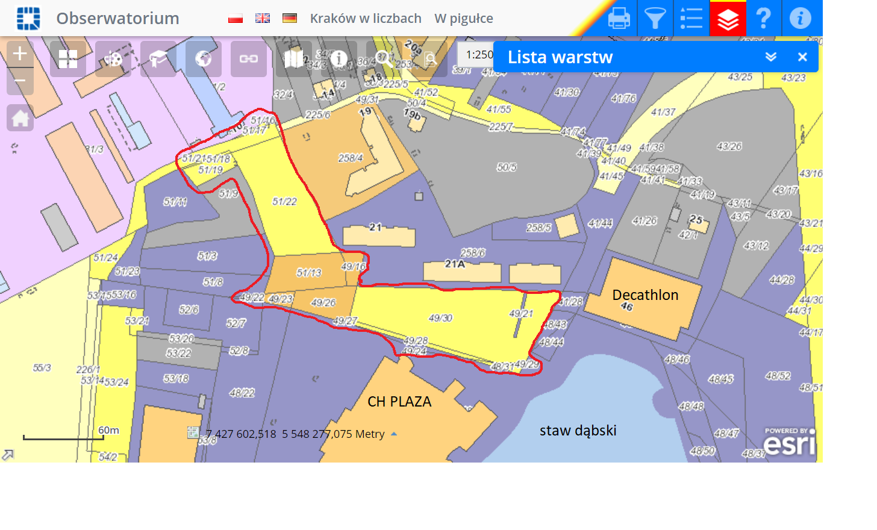
Task: Zoom out with the minus button
Action: [x=20, y=81]
